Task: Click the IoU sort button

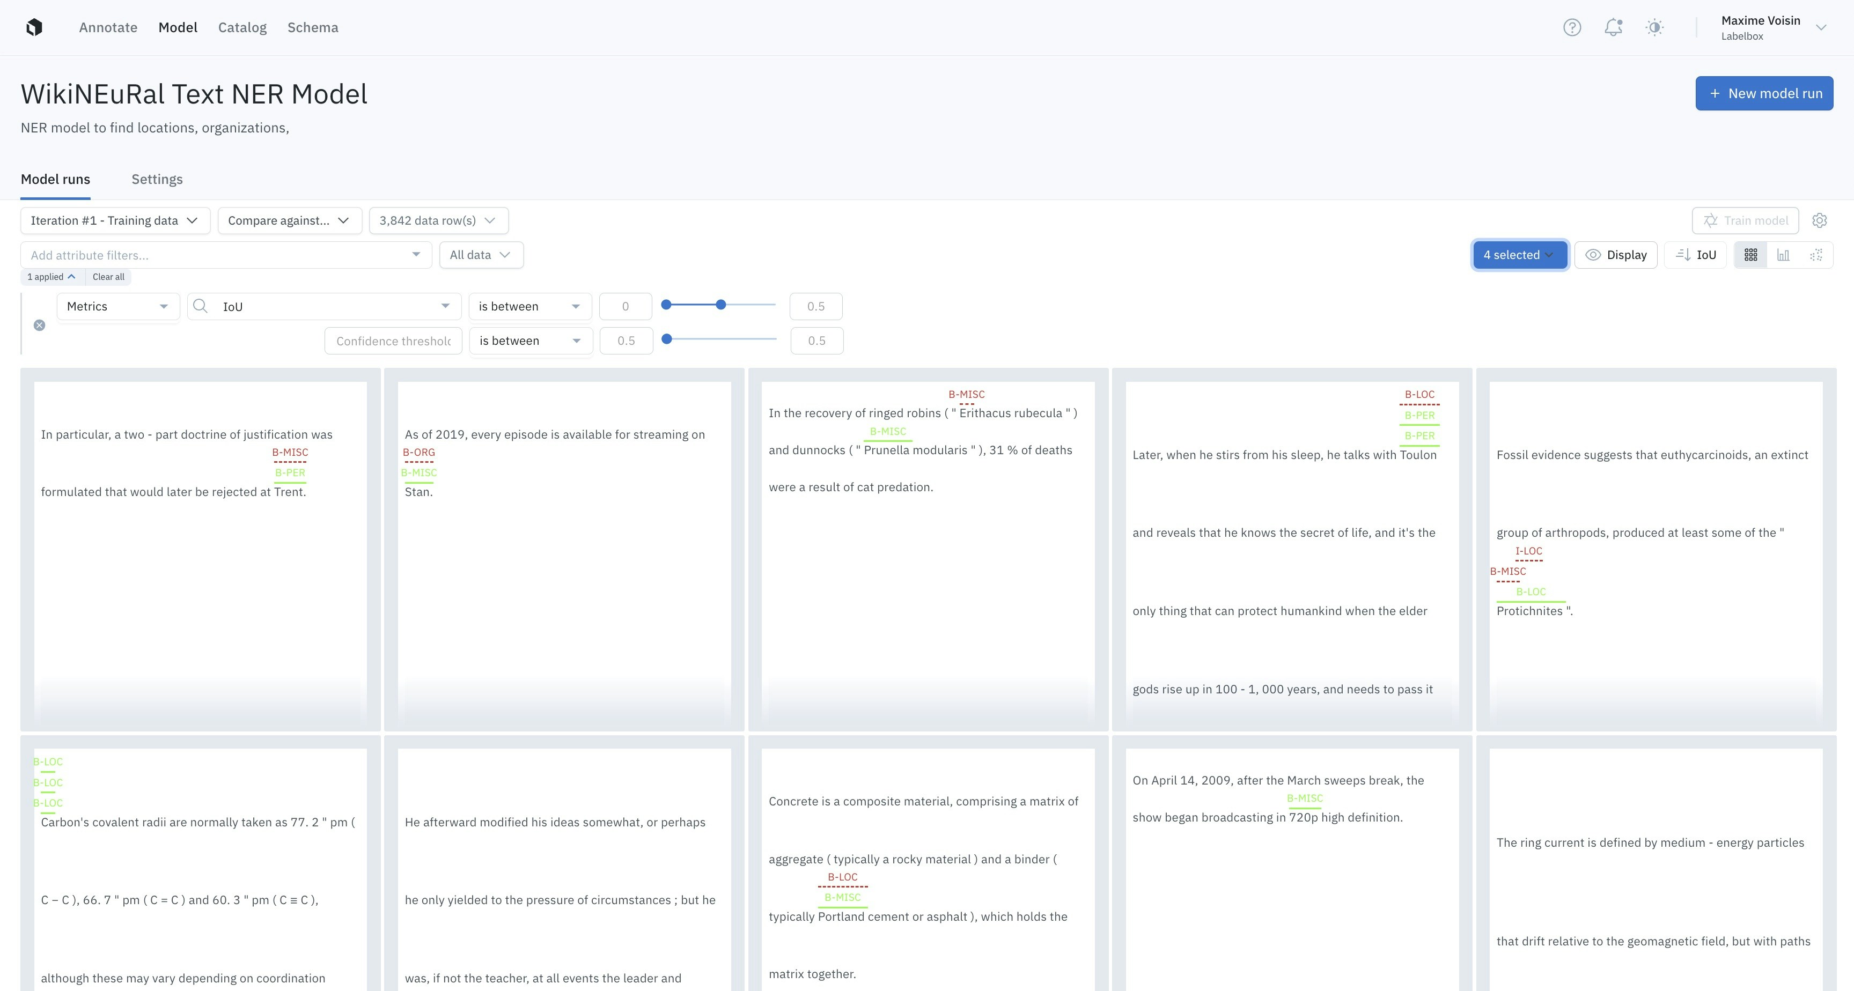Action: click(1696, 255)
